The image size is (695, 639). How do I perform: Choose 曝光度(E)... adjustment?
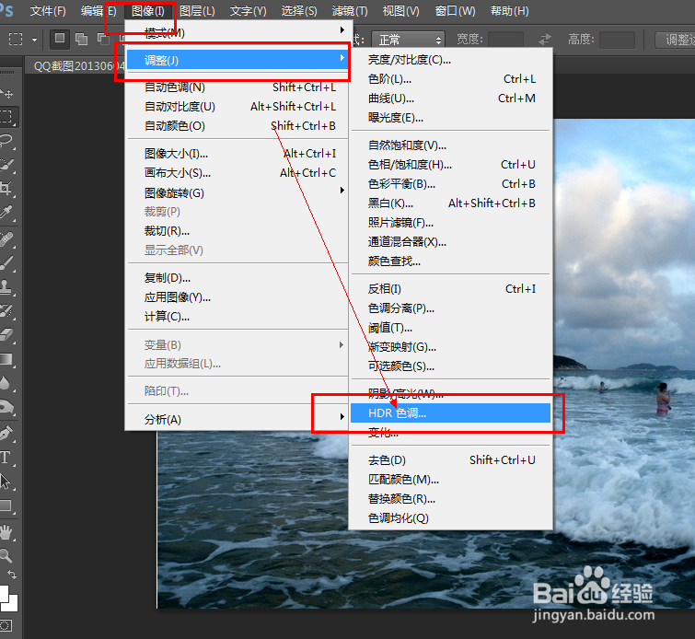450,118
